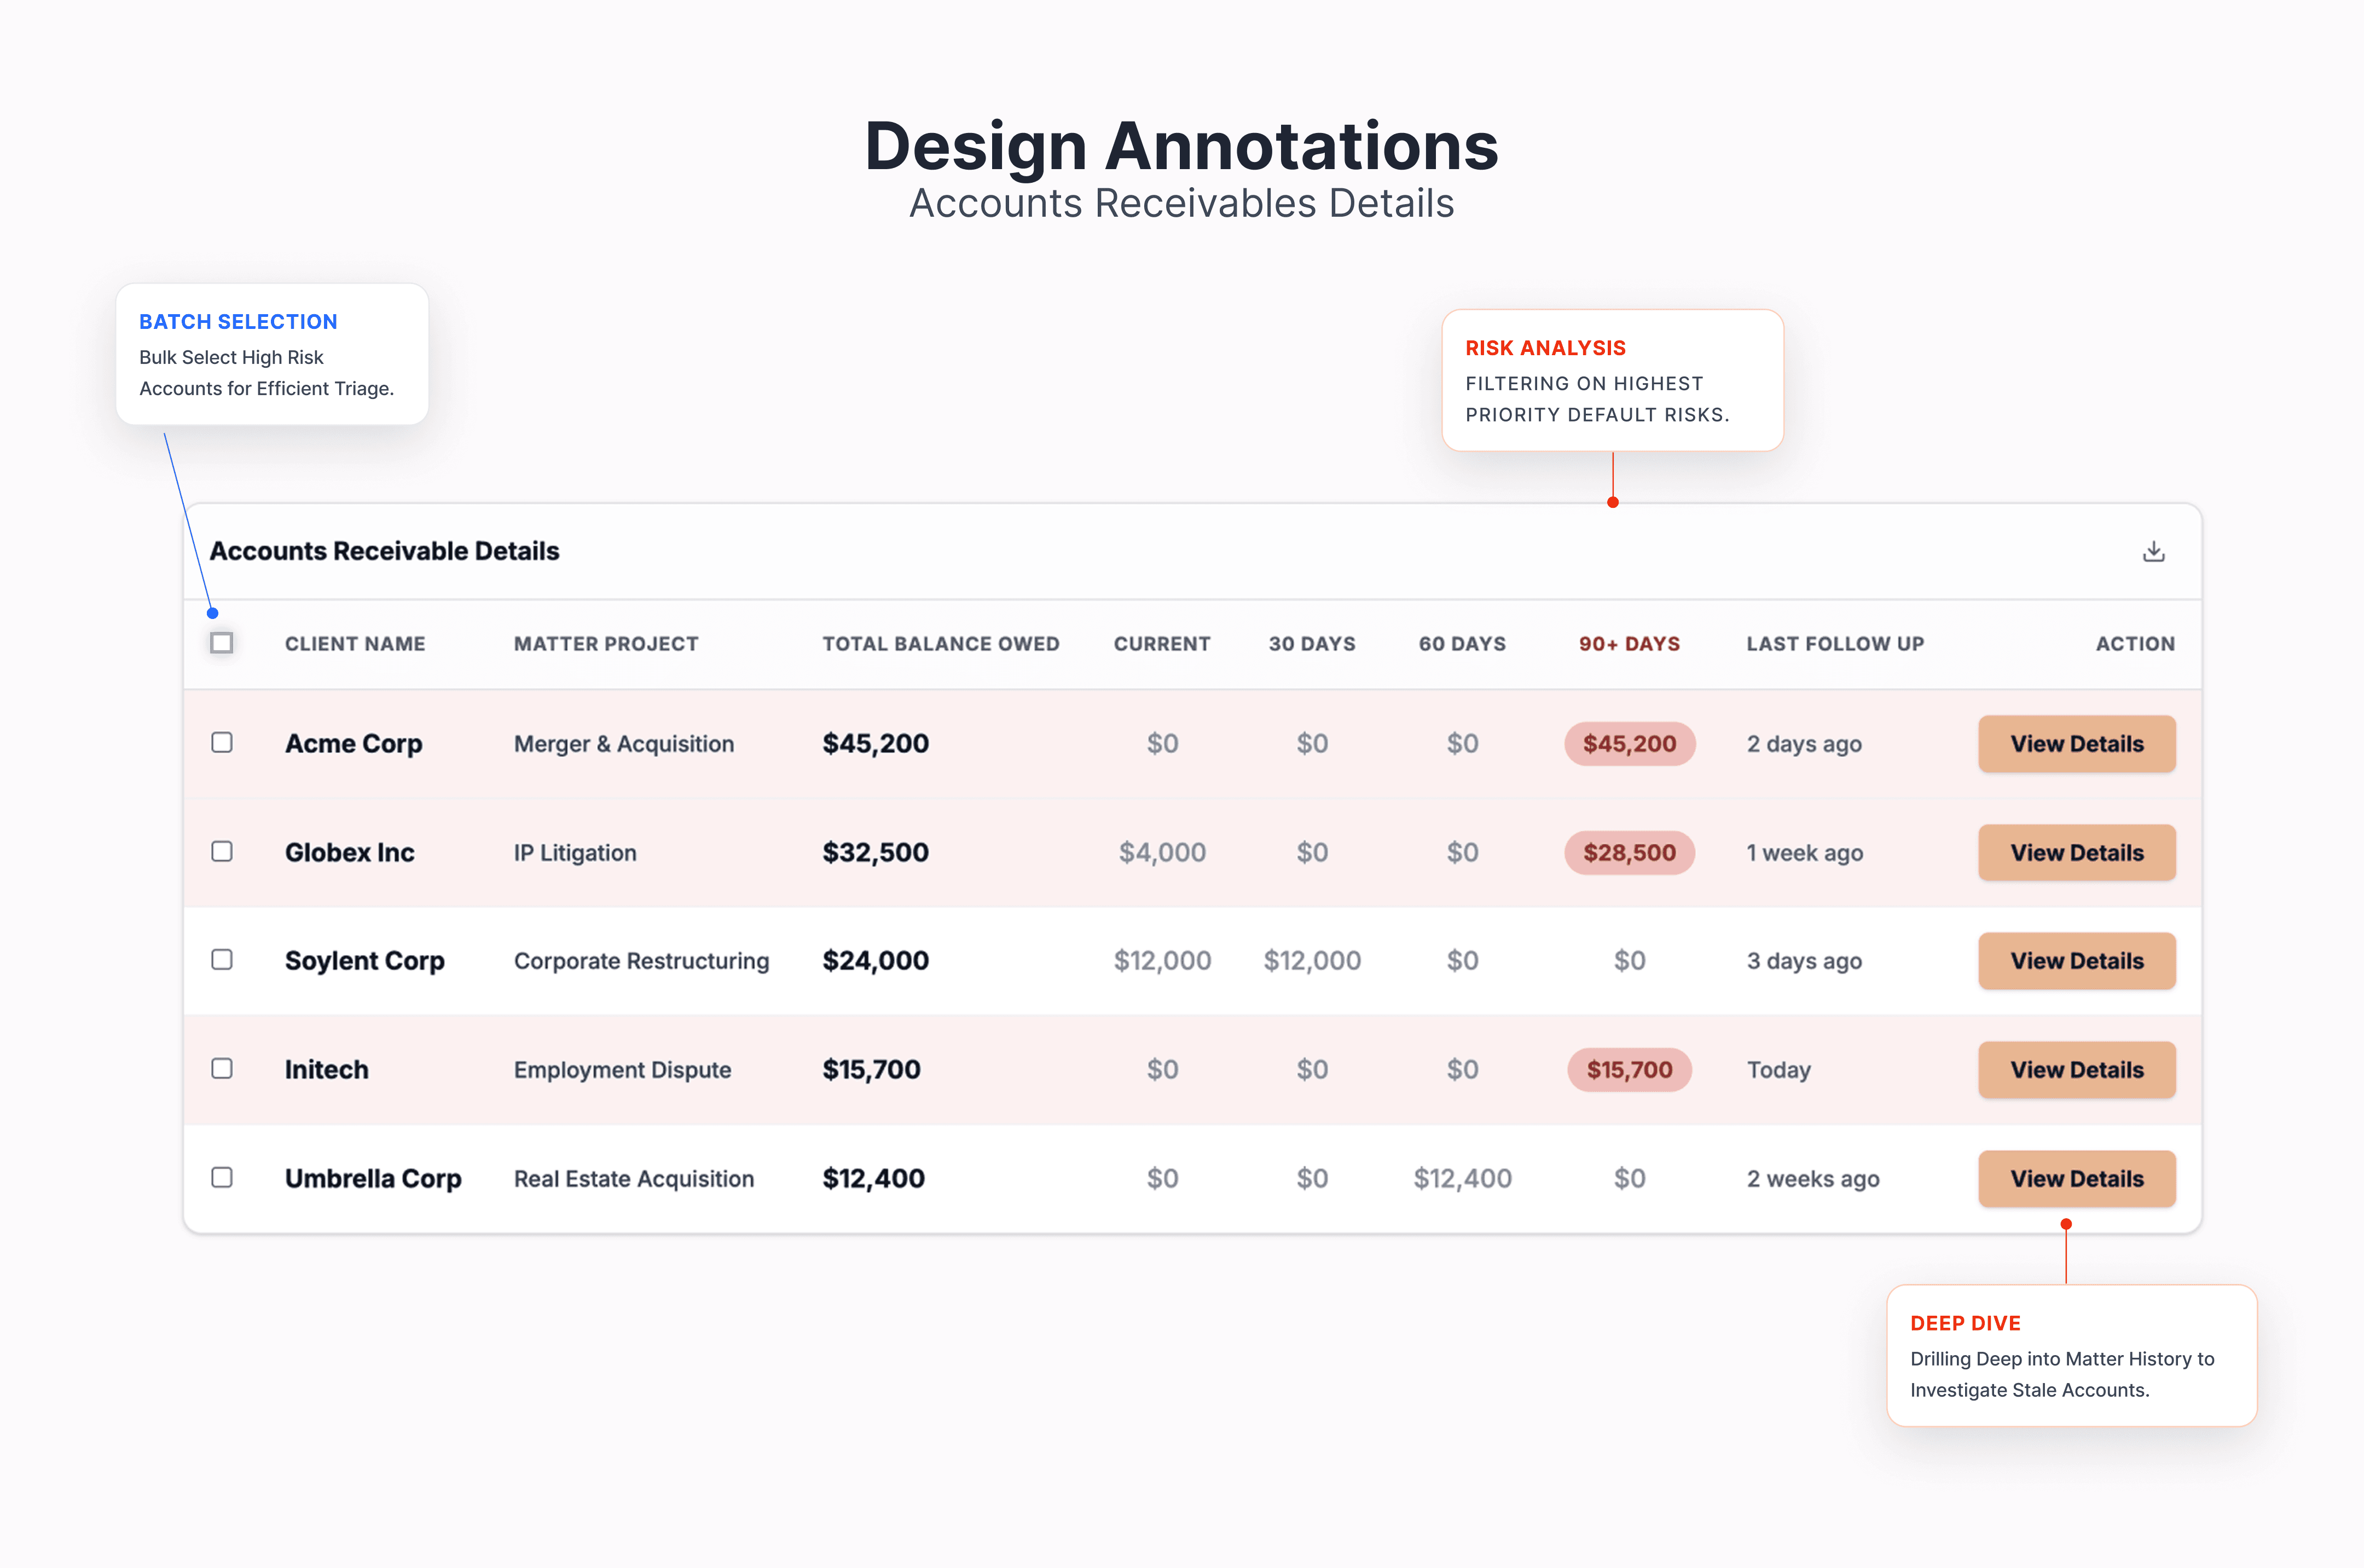View Details of Soylent Corp row
The width and height of the screenshot is (2364, 1568).
pyautogui.click(x=2076, y=961)
